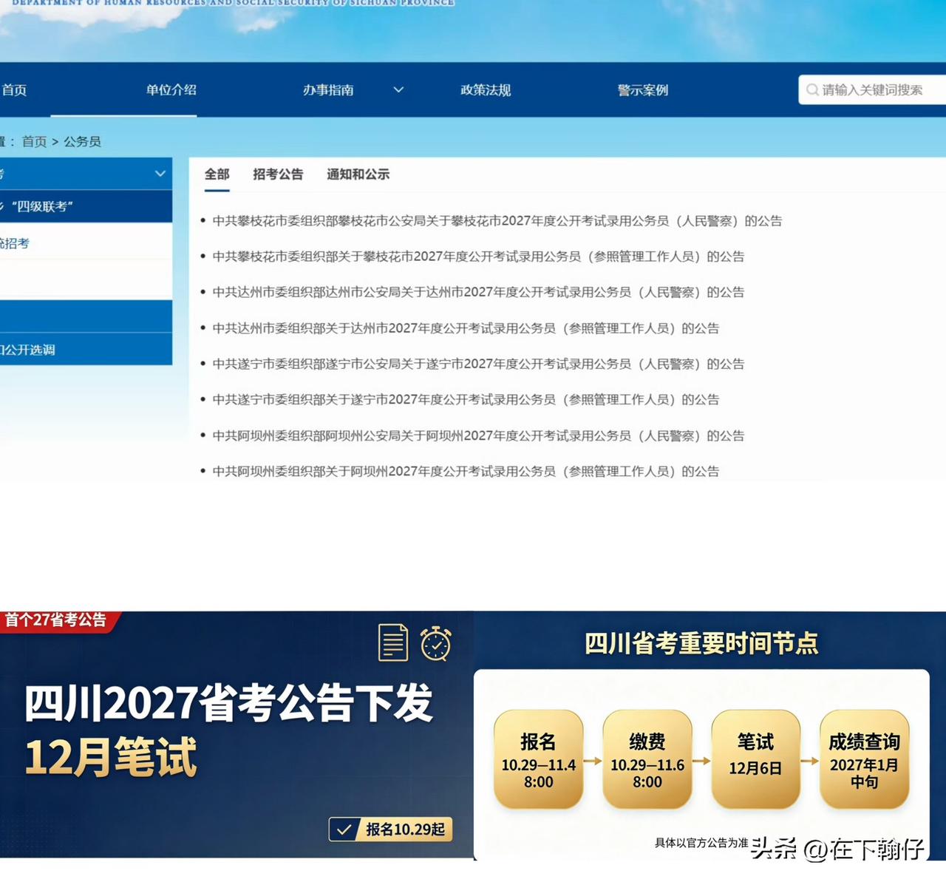
Task: Open 达州市 参照管理工作人员 announcement
Action: click(x=466, y=328)
